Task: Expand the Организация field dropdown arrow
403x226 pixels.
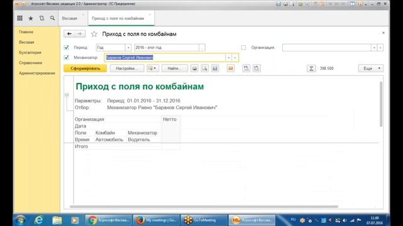Action: 374,48
